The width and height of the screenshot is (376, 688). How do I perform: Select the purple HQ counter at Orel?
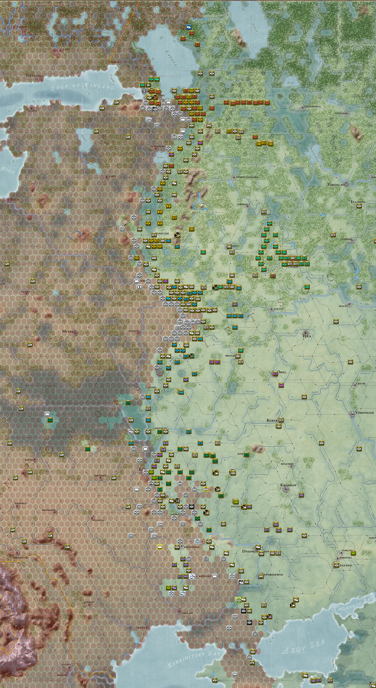(275, 373)
